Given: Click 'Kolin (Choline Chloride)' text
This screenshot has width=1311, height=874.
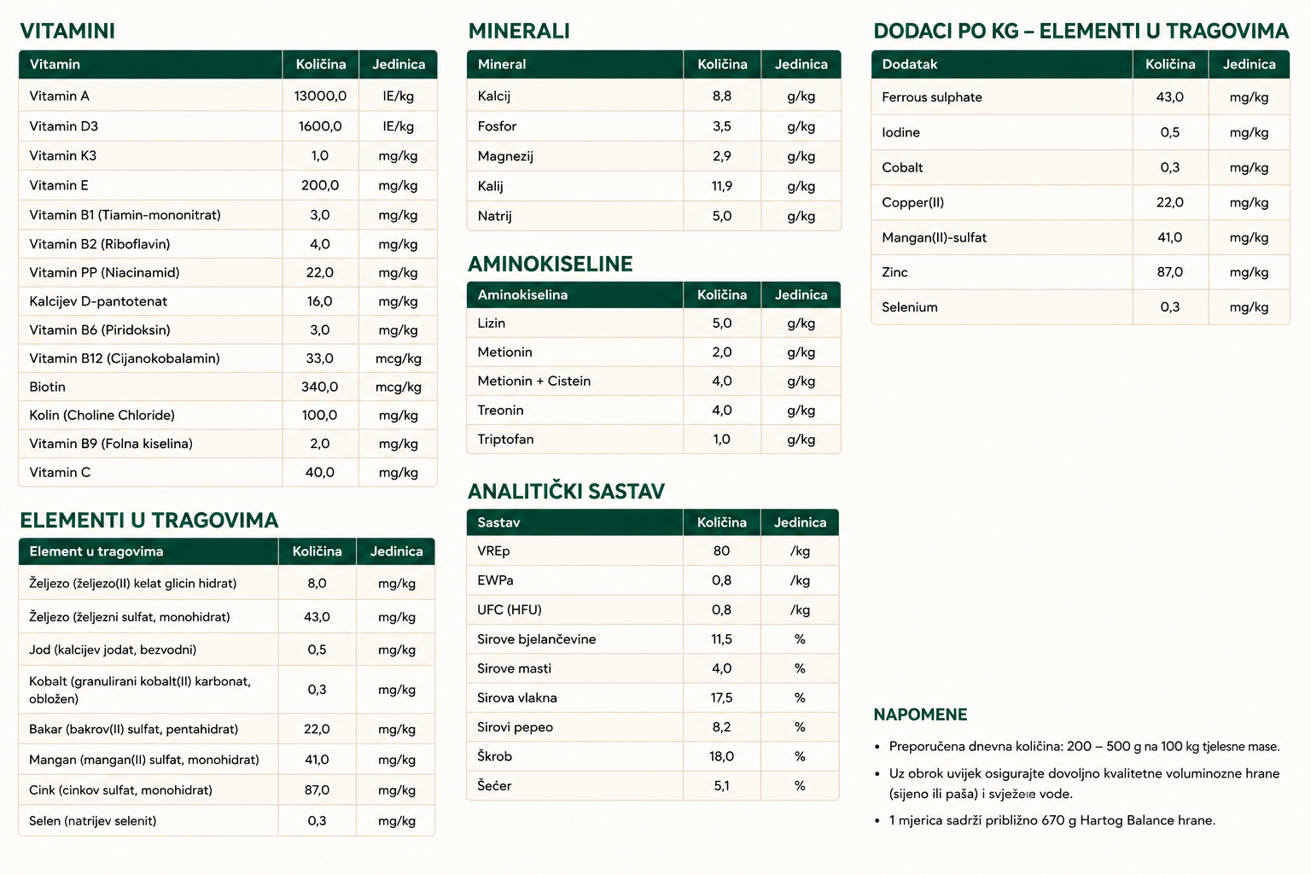Looking at the screenshot, I should (102, 416).
